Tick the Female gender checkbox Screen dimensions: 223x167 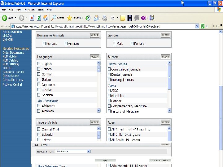tap(132, 44)
